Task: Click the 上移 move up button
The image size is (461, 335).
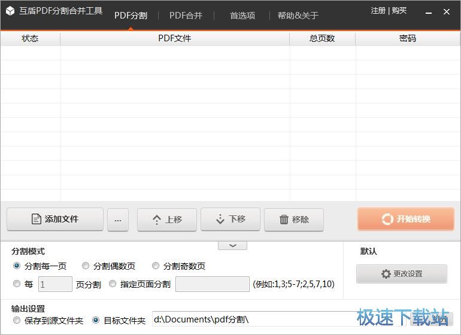Action: click(167, 220)
